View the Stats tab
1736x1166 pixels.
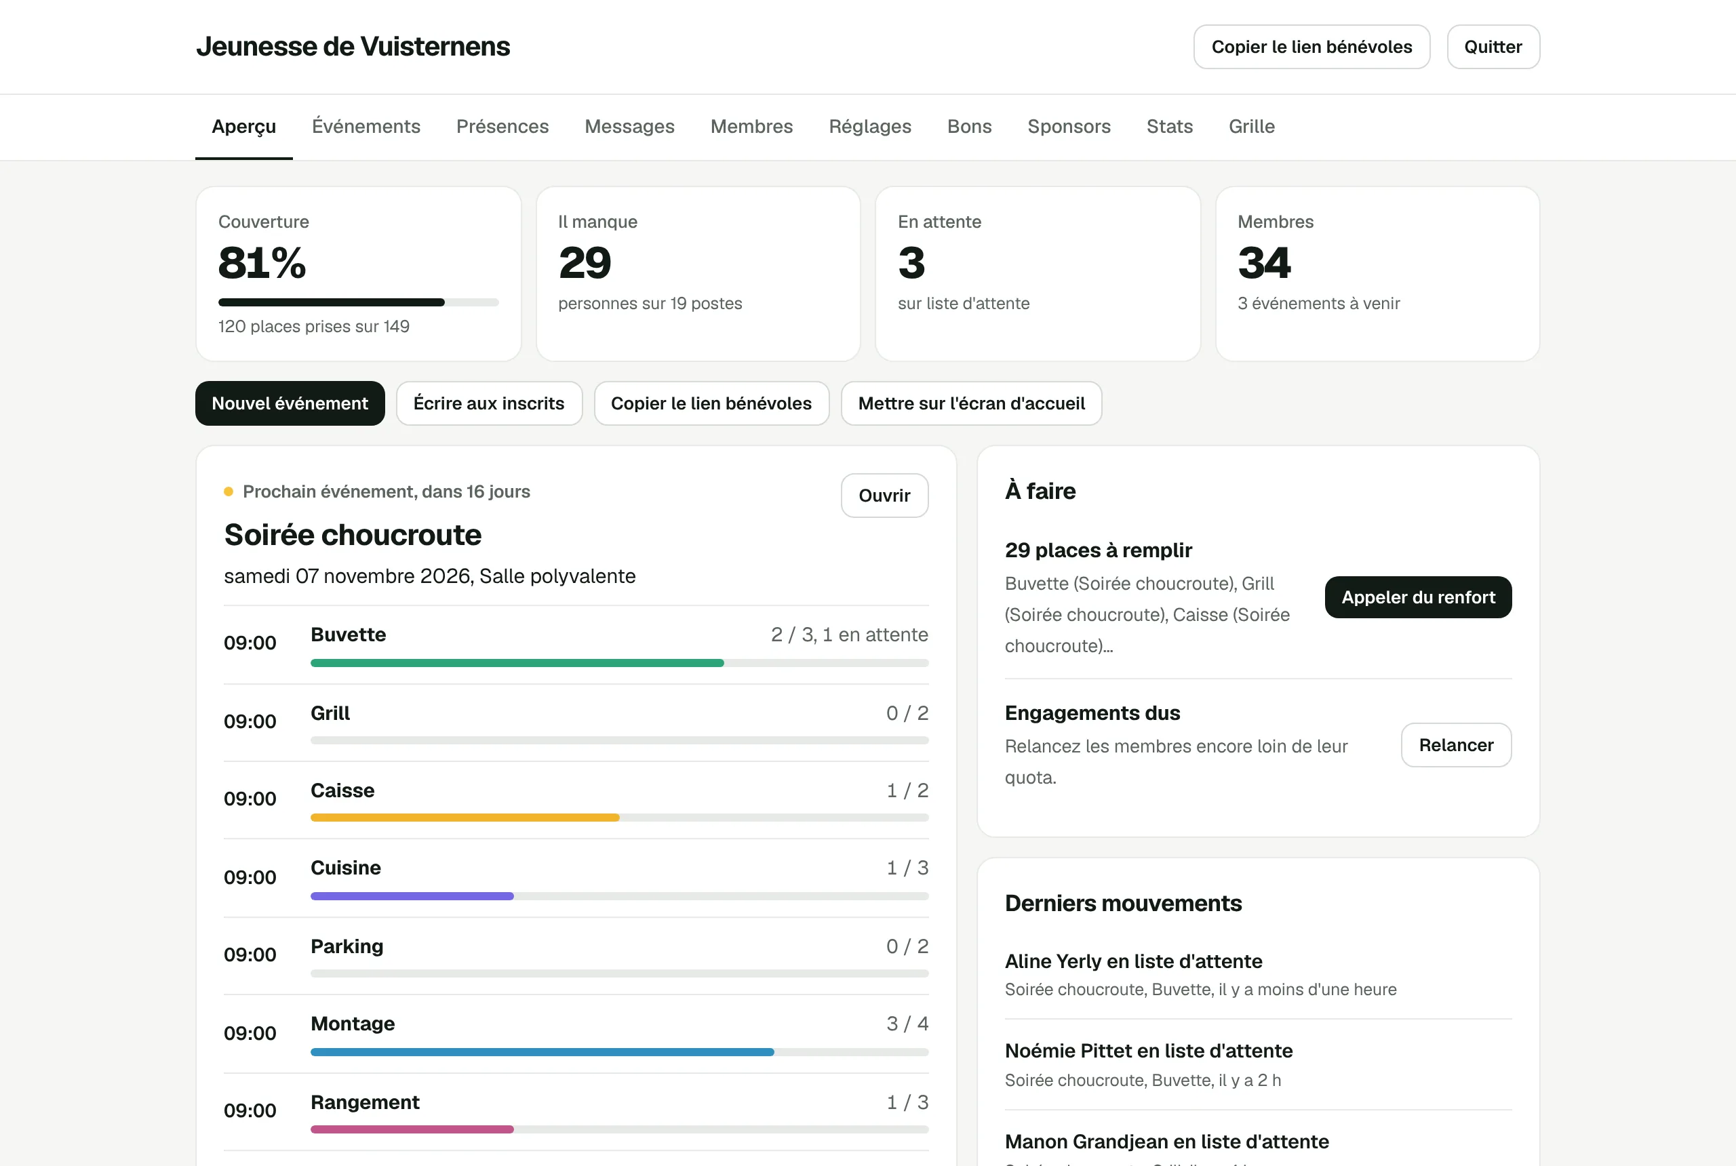pos(1169,126)
